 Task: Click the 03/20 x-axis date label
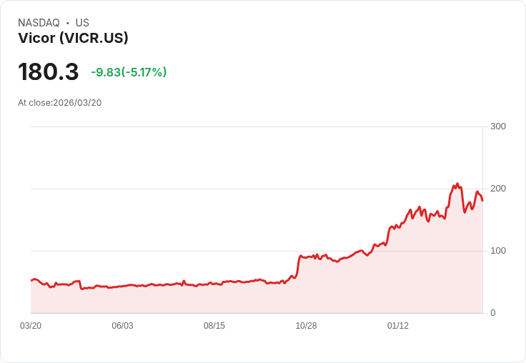tap(31, 326)
